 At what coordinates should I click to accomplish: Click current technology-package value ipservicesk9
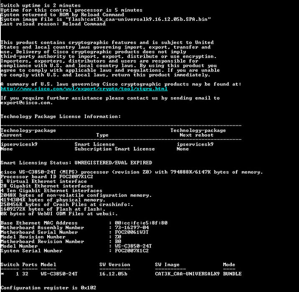19,144
